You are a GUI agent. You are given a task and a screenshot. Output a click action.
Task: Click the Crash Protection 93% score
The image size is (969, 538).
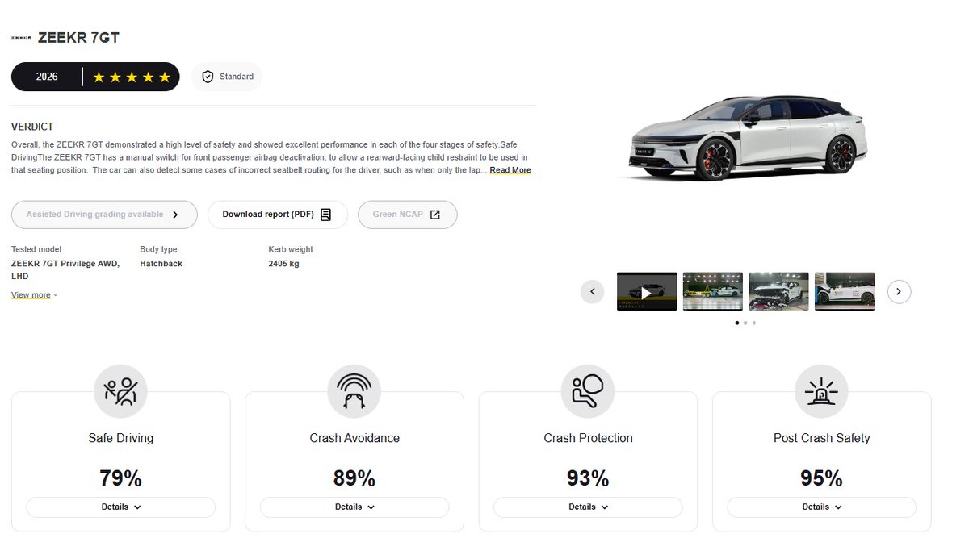[x=588, y=478]
